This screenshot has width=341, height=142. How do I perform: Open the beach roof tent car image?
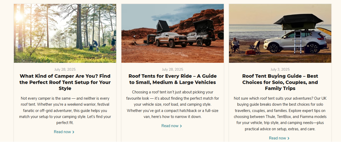[x=280, y=33]
